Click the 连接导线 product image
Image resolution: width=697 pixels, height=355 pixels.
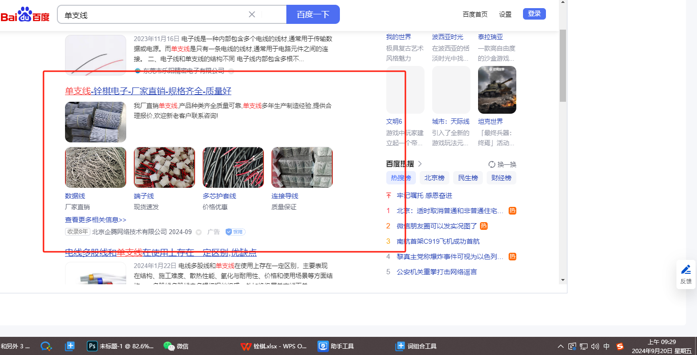302,167
